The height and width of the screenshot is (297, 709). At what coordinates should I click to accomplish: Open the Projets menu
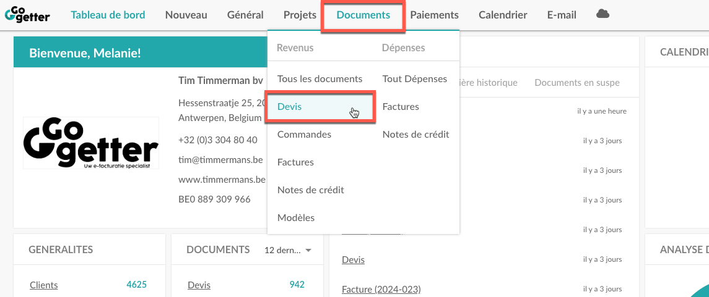coord(300,15)
